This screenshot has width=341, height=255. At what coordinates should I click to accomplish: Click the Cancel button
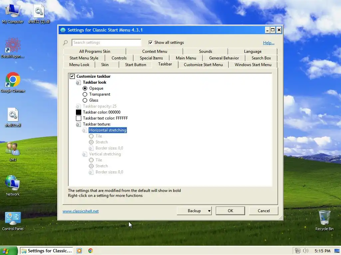pyautogui.click(x=264, y=211)
